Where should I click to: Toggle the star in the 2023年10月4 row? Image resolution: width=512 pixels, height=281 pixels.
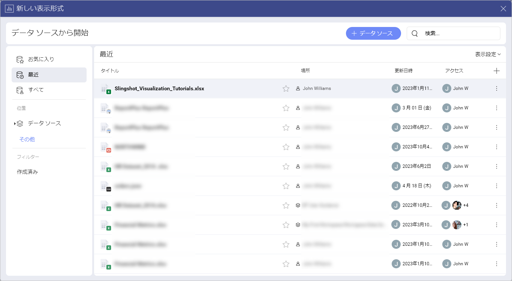tap(286, 147)
